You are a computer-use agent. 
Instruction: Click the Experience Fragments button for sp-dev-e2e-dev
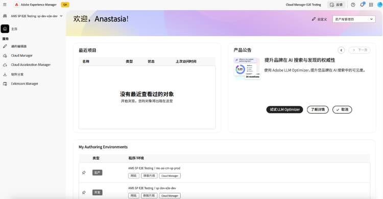tap(149, 195)
